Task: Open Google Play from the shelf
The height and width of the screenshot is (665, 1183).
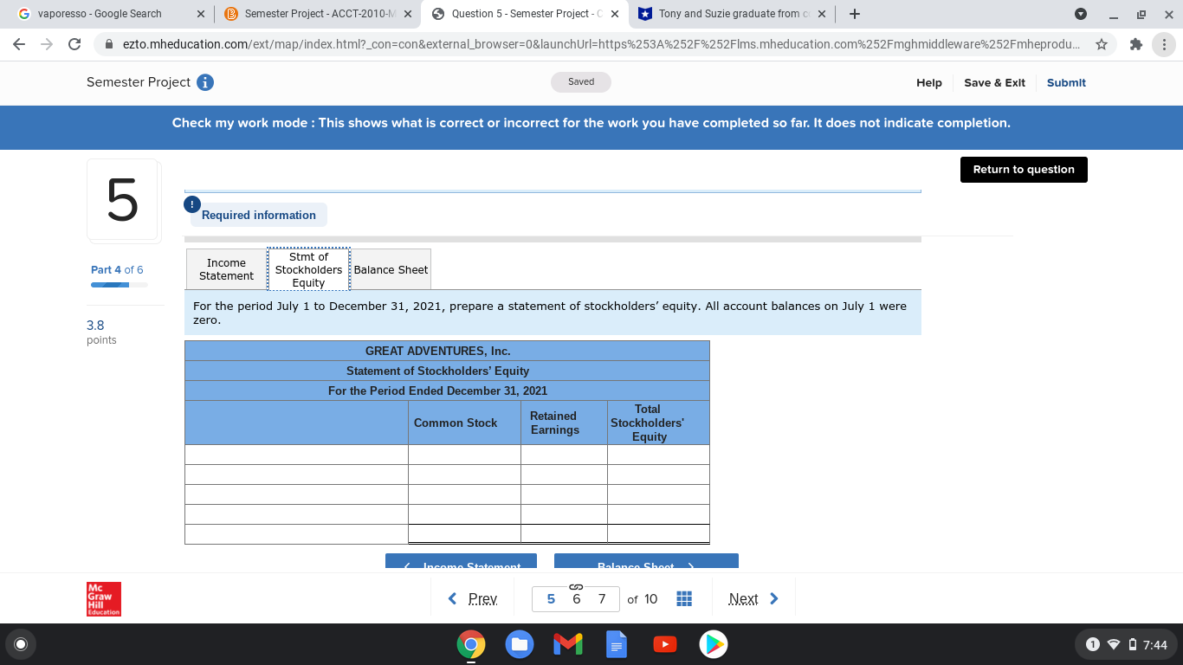Action: tap(714, 644)
